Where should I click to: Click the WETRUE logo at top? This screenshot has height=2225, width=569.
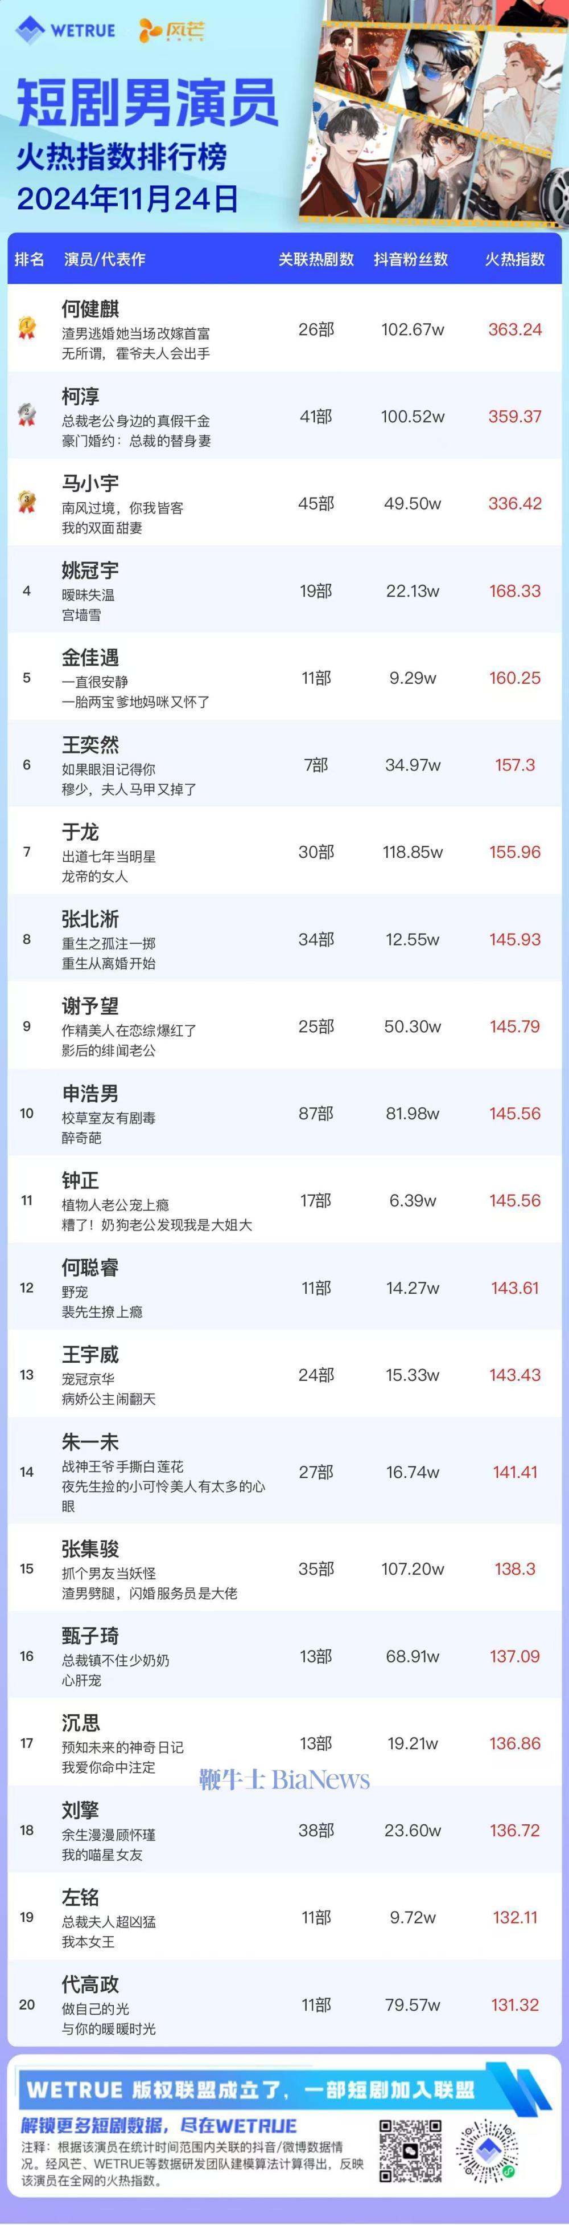pos(65,31)
